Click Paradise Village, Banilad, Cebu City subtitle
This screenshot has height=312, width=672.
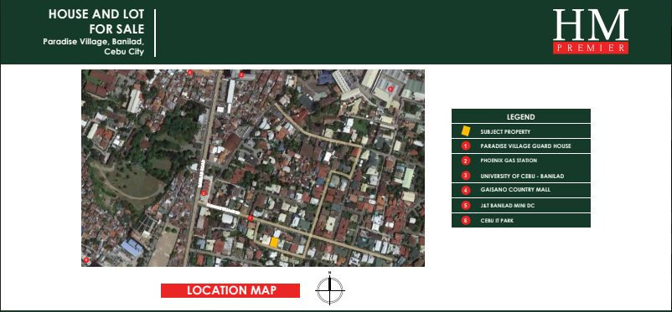pyautogui.click(x=94, y=47)
